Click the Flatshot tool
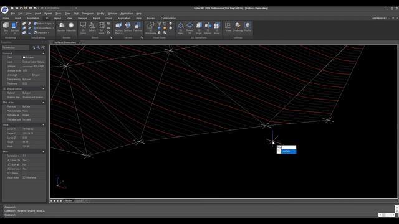 pyautogui.click(x=137, y=27)
